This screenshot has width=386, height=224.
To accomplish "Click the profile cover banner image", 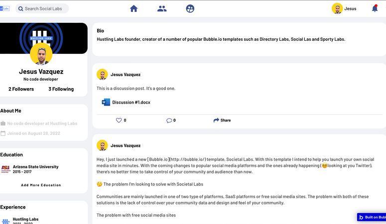I will 43,38.
